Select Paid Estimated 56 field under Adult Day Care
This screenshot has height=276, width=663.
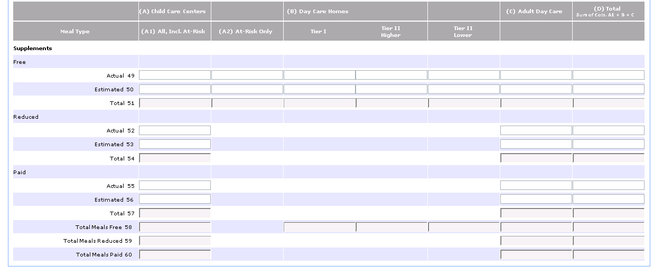536,199
